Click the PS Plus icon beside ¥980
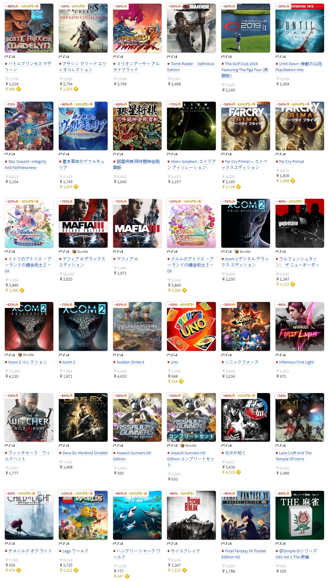Screen dimensions: 328x581 [x=19, y=89]
